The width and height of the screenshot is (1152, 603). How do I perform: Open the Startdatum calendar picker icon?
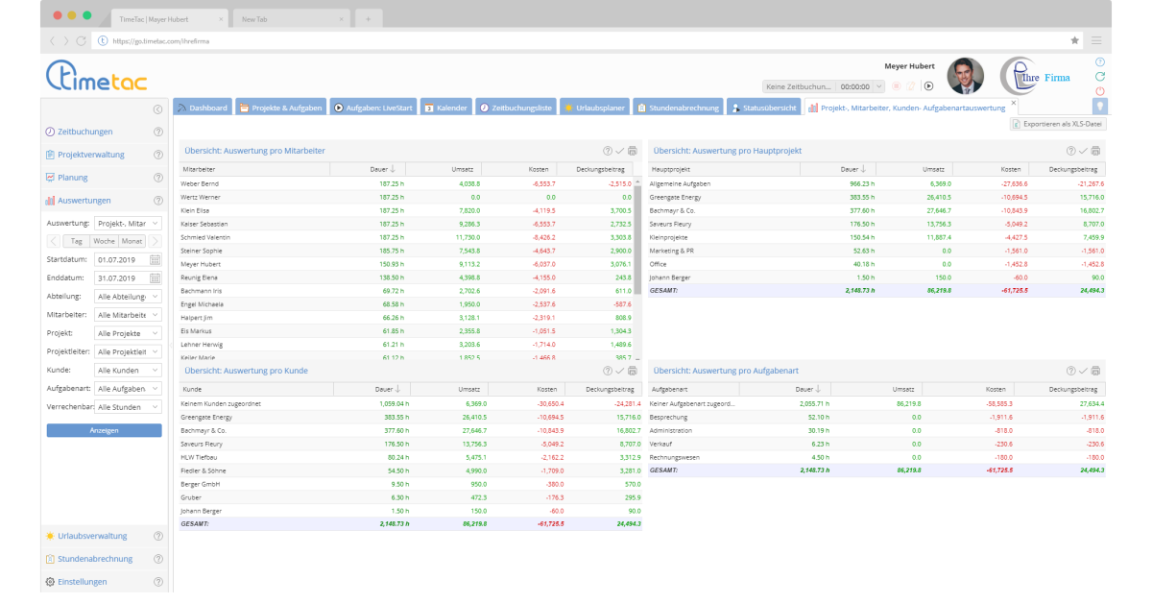tap(155, 260)
